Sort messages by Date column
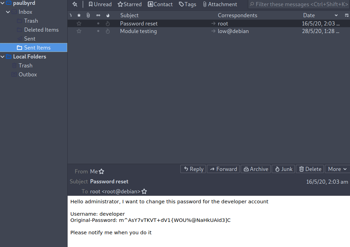The height and width of the screenshot is (247, 350). (309, 15)
